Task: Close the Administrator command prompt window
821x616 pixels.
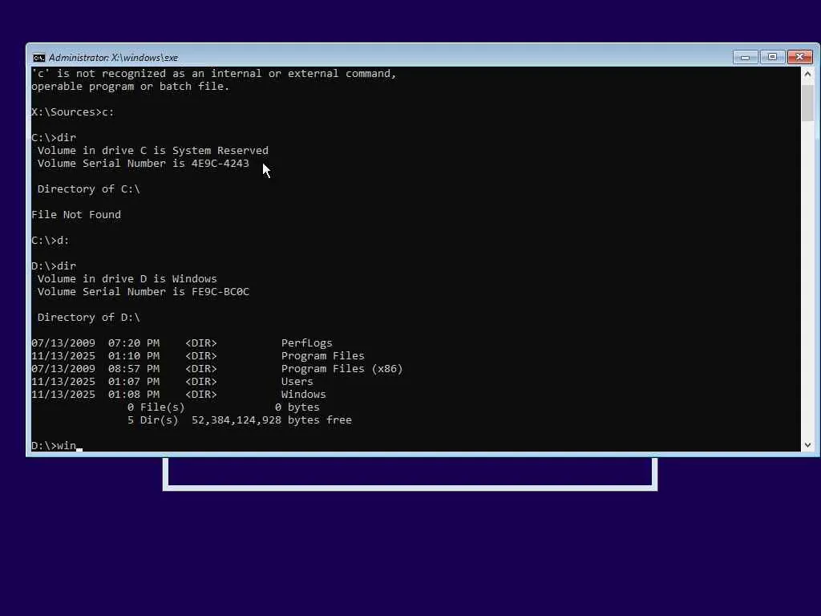Action: click(800, 57)
